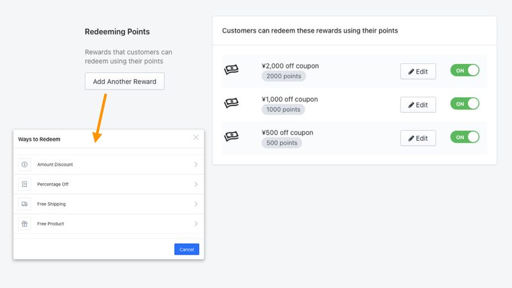Click 'Customers can redeem these rewards' header
Viewport: 512px width, 288px height.
coord(310,31)
